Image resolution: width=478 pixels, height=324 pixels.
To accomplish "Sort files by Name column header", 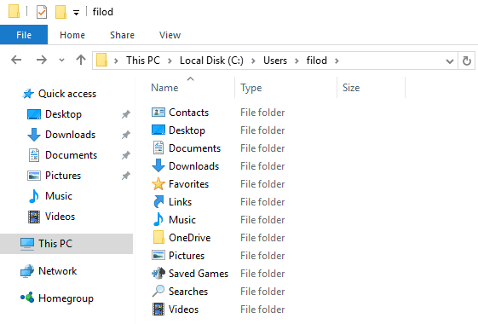I will coord(164,88).
